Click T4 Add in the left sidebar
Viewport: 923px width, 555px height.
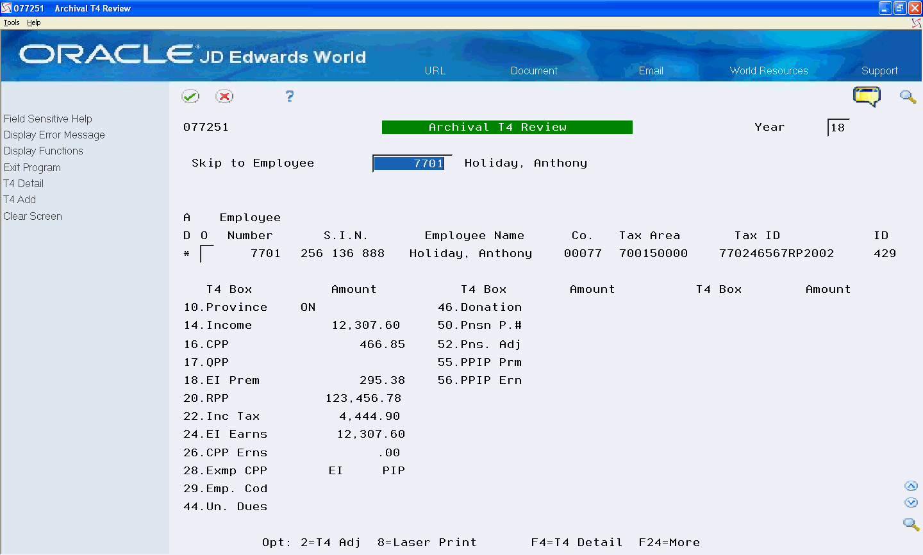(x=19, y=199)
